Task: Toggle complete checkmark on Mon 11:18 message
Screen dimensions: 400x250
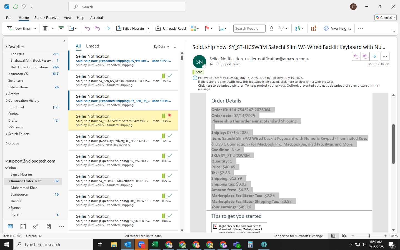Action: 170,196
